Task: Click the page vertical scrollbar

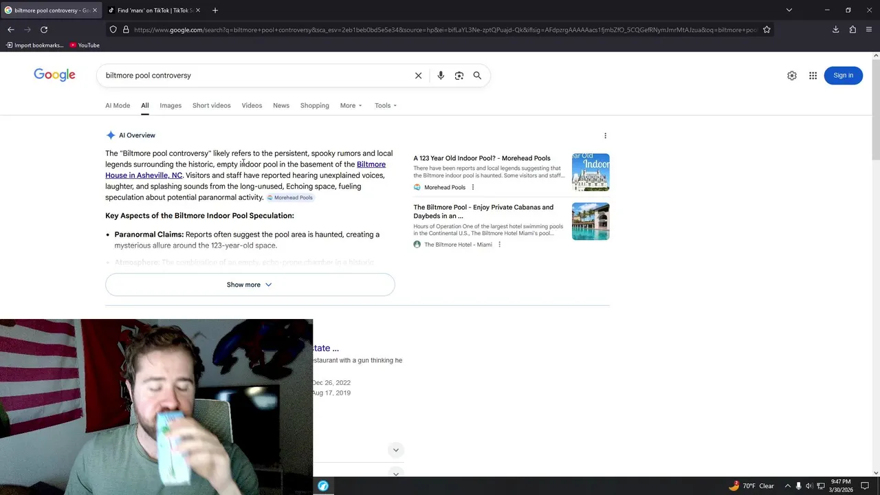Action: pos(876,264)
